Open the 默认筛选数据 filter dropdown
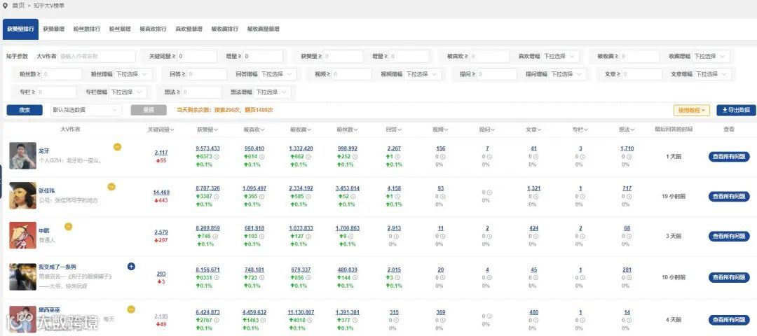Viewport: 757px width, 336px height. point(86,110)
